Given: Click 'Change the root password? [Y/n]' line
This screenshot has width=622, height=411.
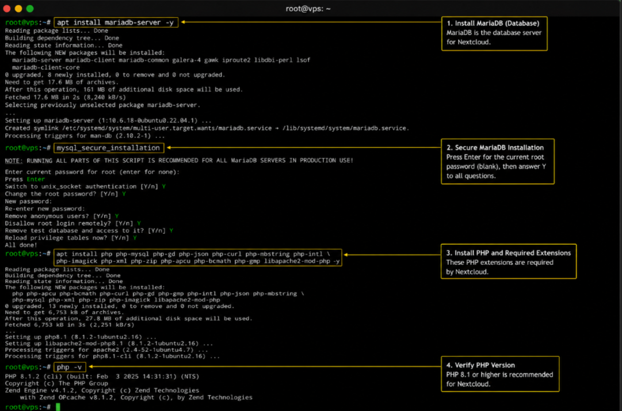Looking at the screenshot, I should (x=66, y=194).
